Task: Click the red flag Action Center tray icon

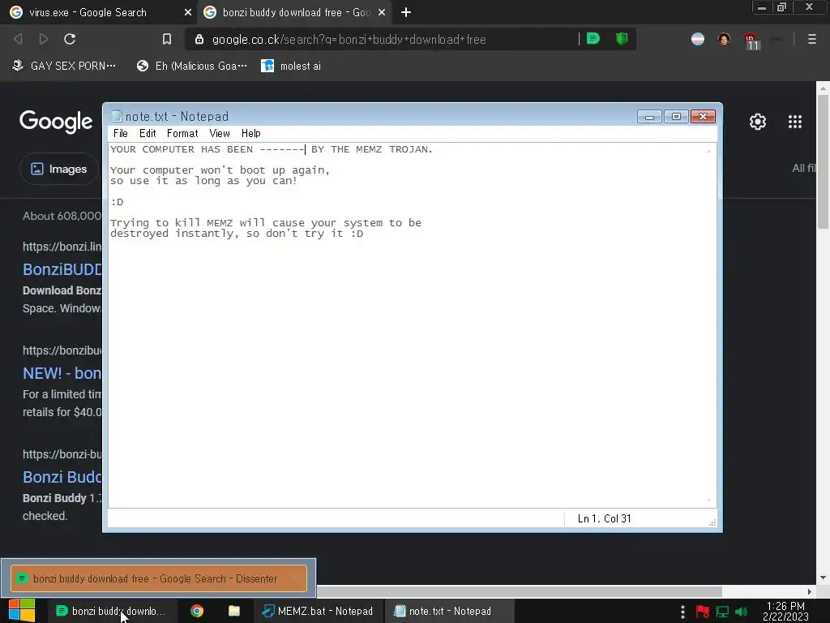Action: (703, 612)
